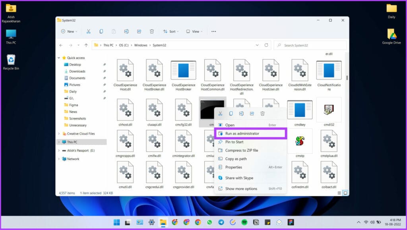
Task: Select the Cut icon in the context menu
Action: (221, 113)
